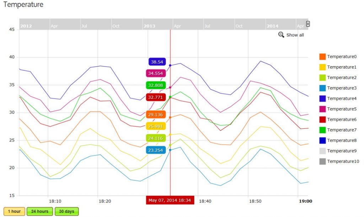Select the 24 hours period button
This screenshot has width=364, height=217.
(40, 211)
